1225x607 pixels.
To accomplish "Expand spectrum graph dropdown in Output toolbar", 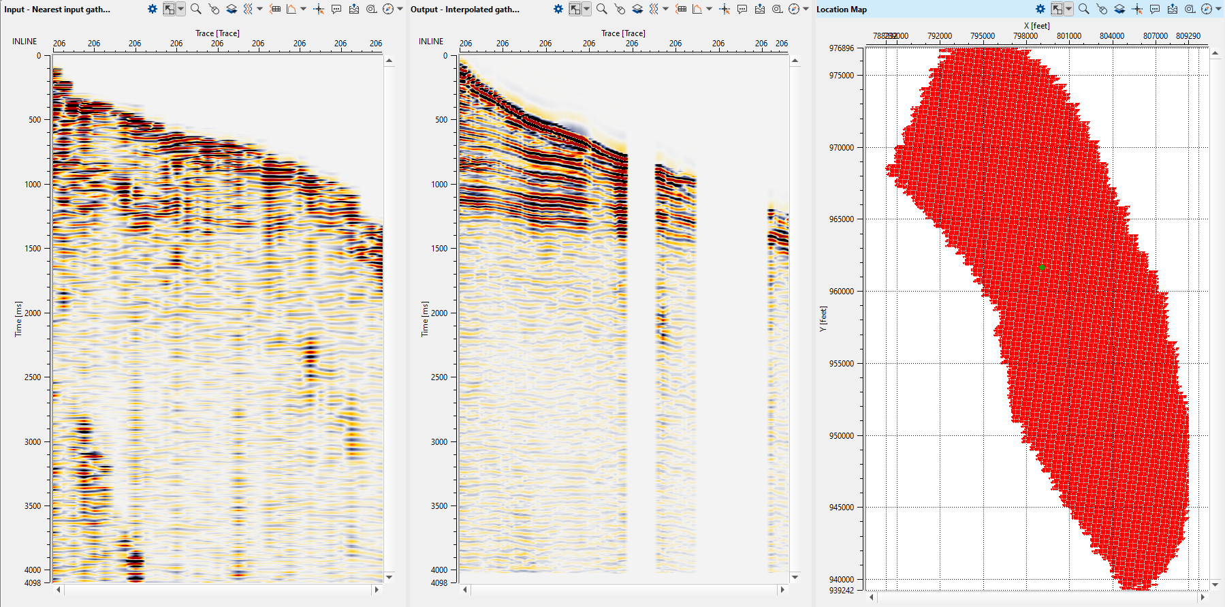I will (709, 9).
